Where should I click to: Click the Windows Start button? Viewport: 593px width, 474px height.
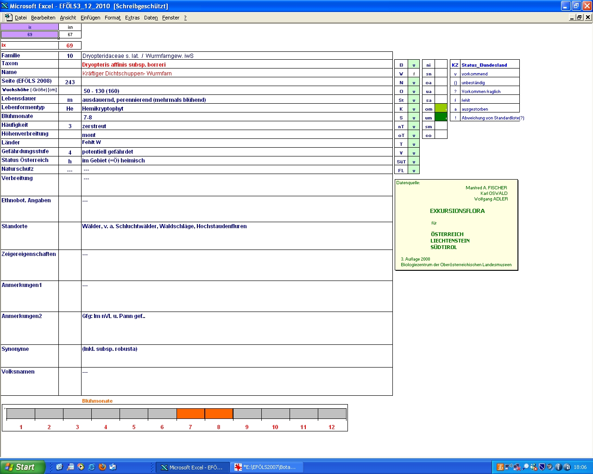[23, 467]
